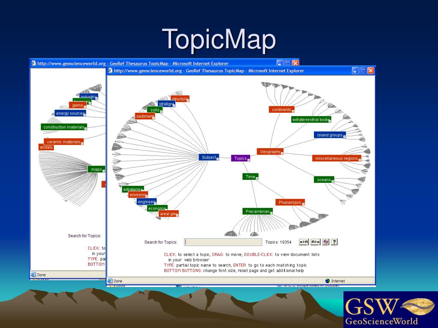
Task: Close the back Internet Explorer window
Action: click(296, 63)
